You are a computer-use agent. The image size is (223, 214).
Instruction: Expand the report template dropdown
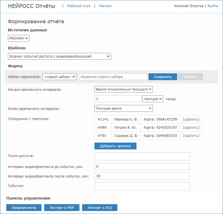(59, 56)
